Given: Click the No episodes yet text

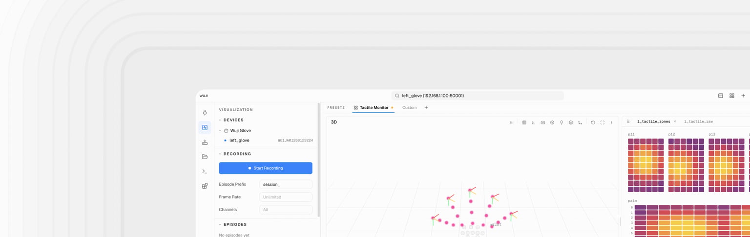Looking at the screenshot, I should [x=234, y=235].
